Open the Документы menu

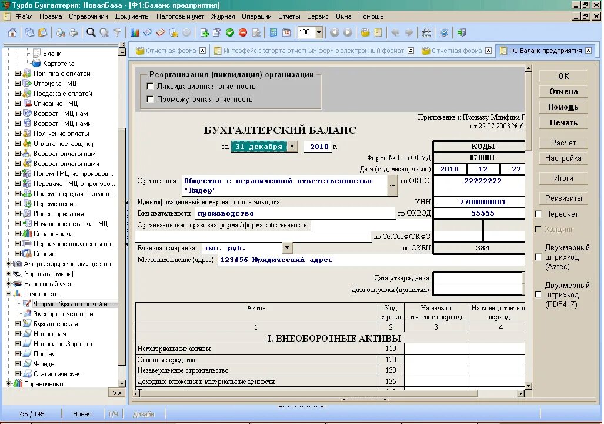pos(132,16)
